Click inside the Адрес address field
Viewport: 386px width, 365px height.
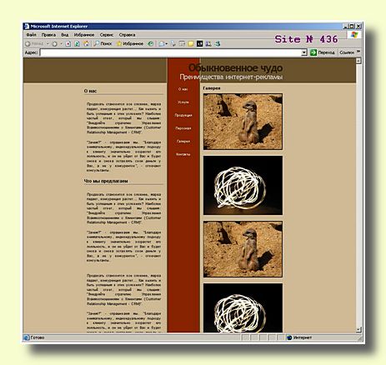(171, 52)
